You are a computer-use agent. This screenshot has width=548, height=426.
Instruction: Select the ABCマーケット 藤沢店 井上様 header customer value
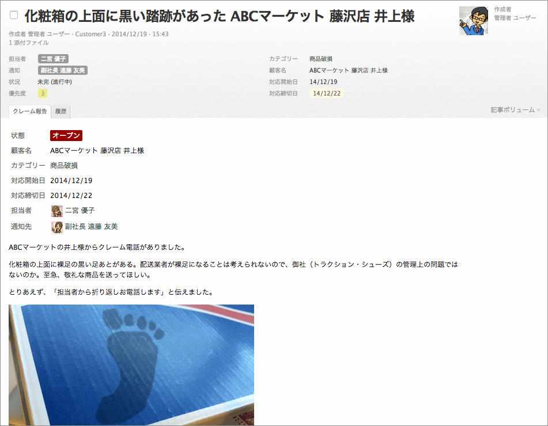pyautogui.click(x=349, y=70)
